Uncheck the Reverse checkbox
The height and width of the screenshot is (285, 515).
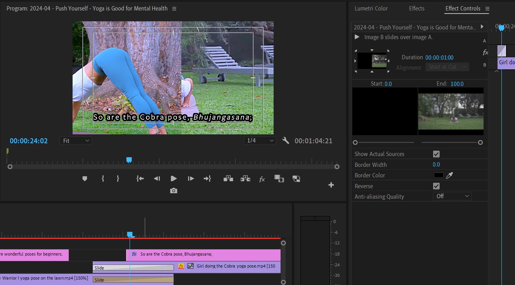436,186
